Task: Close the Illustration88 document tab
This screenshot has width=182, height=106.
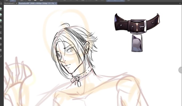Action: (x=56, y=3)
